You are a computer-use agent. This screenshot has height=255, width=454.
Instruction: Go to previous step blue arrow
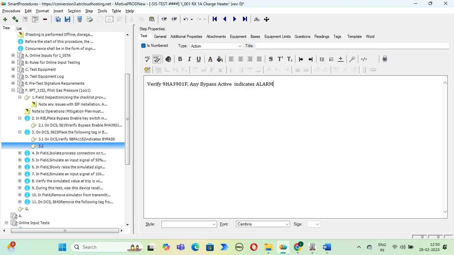pos(225,19)
